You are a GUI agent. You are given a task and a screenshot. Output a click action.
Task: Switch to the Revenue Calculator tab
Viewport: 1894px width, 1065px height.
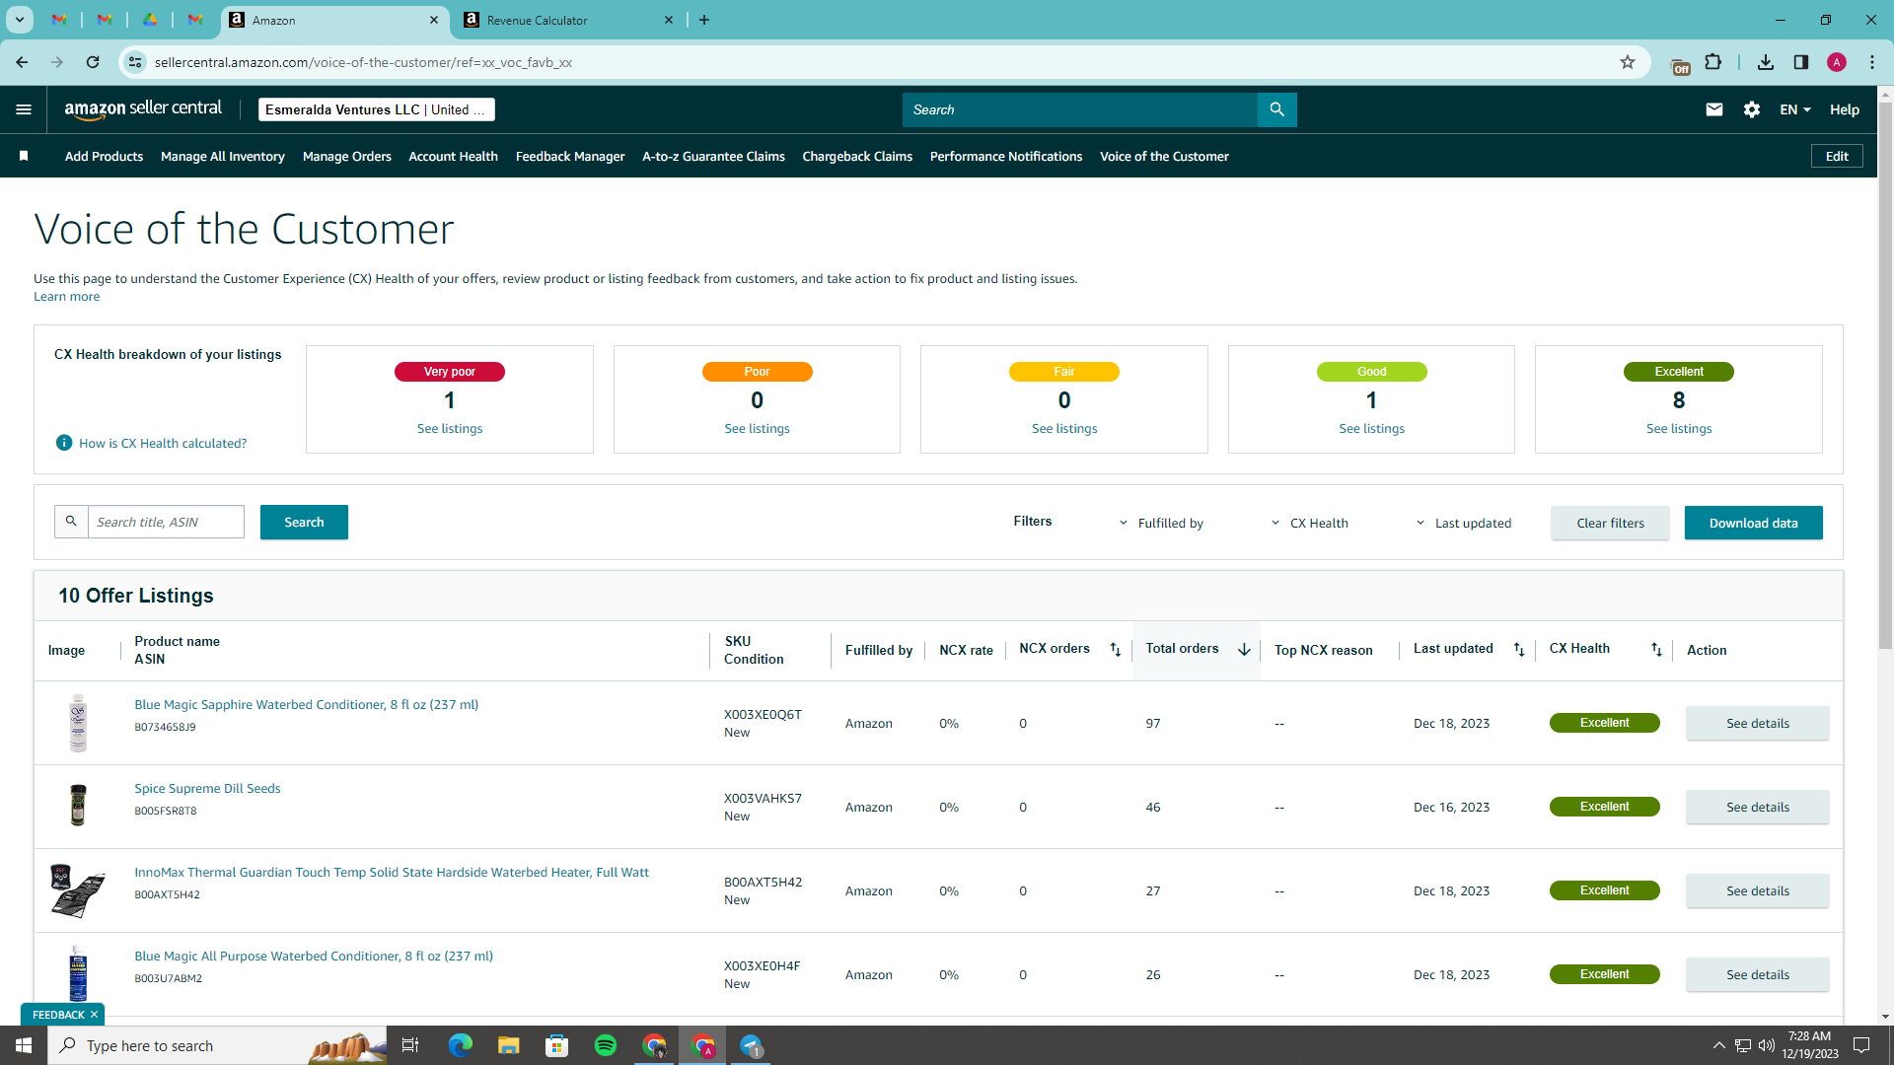click(x=567, y=20)
